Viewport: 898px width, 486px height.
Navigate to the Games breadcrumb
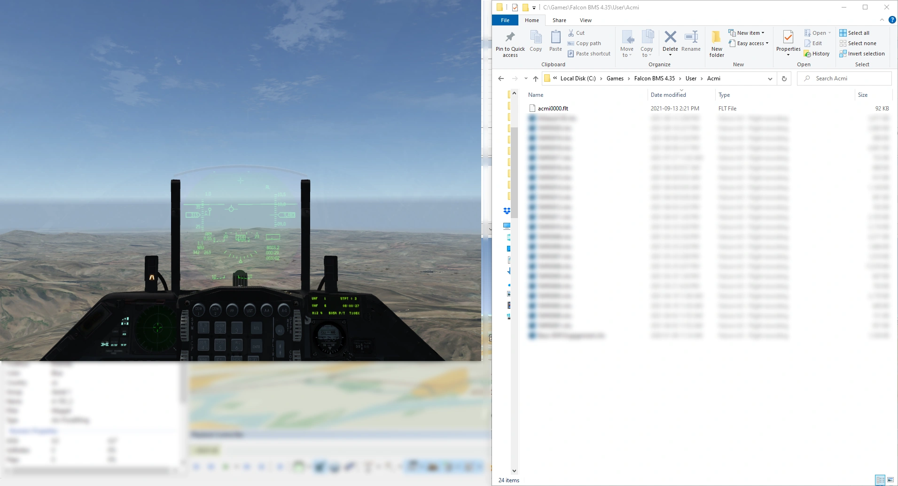point(615,78)
